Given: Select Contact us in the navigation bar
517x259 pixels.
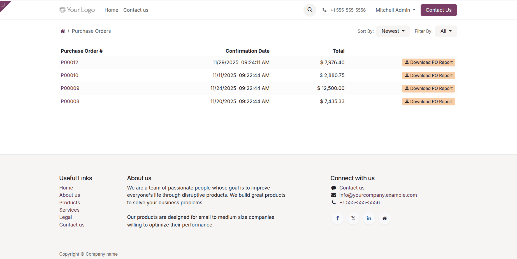Looking at the screenshot, I should [136, 10].
